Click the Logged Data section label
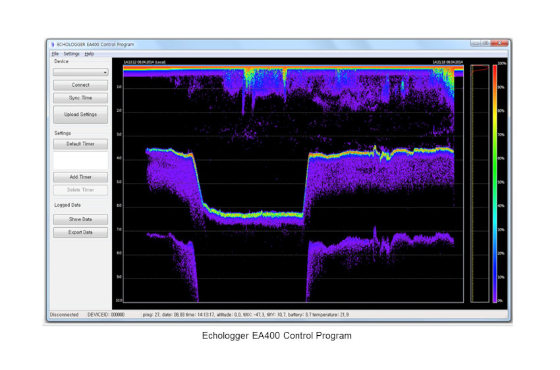This screenshot has width=560, height=370. click(x=67, y=205)
